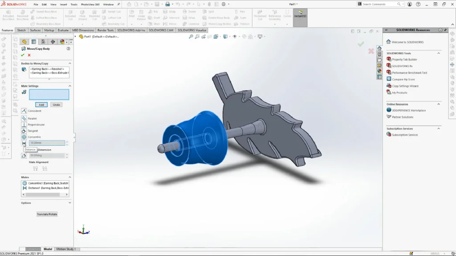
Task: Select the Perpendicular mate type
Action: 24,124
